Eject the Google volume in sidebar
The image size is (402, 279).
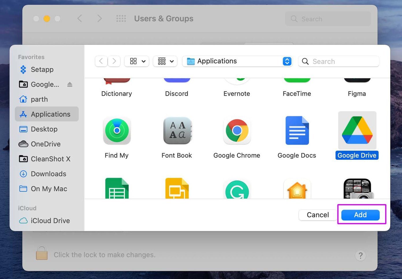(70, 84)
